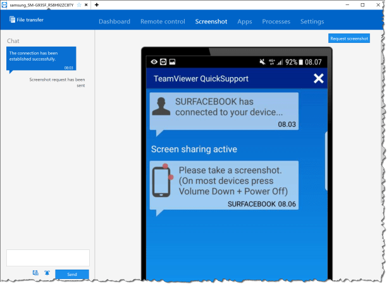Click the muted sound icon in phone status bar
The width and height of the screenshot is (389, 286).
tap(262, 62)
